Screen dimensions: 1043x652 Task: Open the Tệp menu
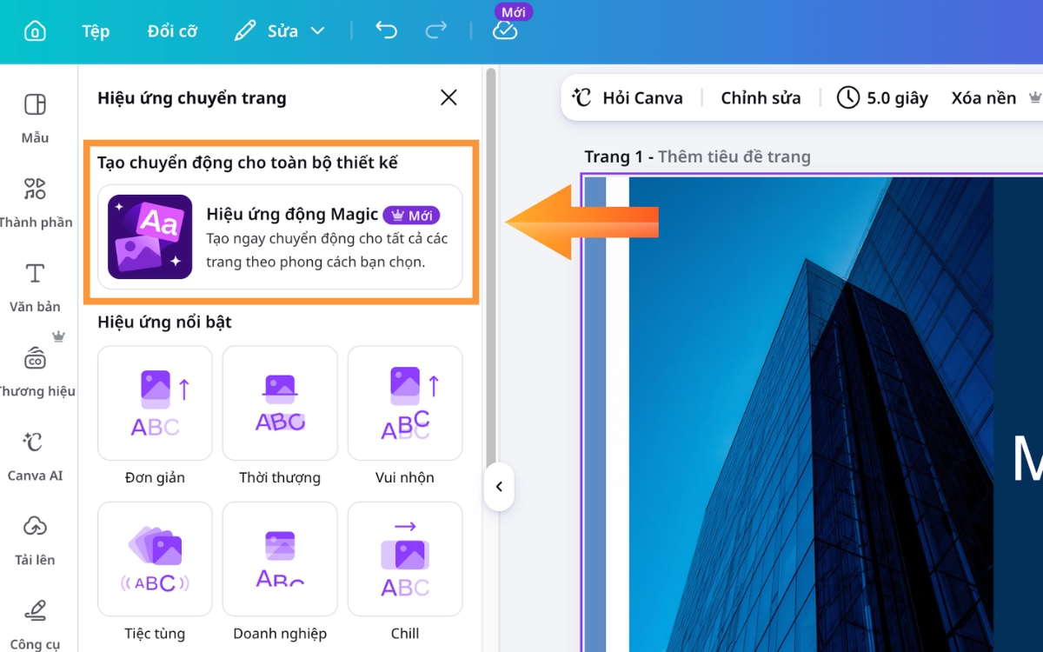pos(96,31)
